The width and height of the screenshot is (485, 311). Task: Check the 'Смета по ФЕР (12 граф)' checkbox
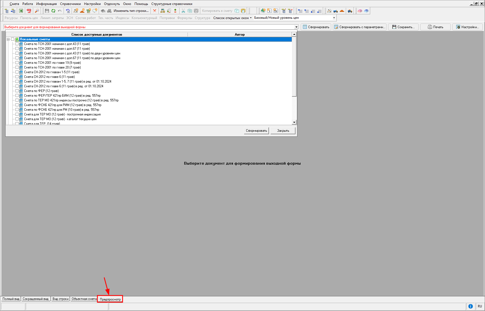tap(17, 91)
